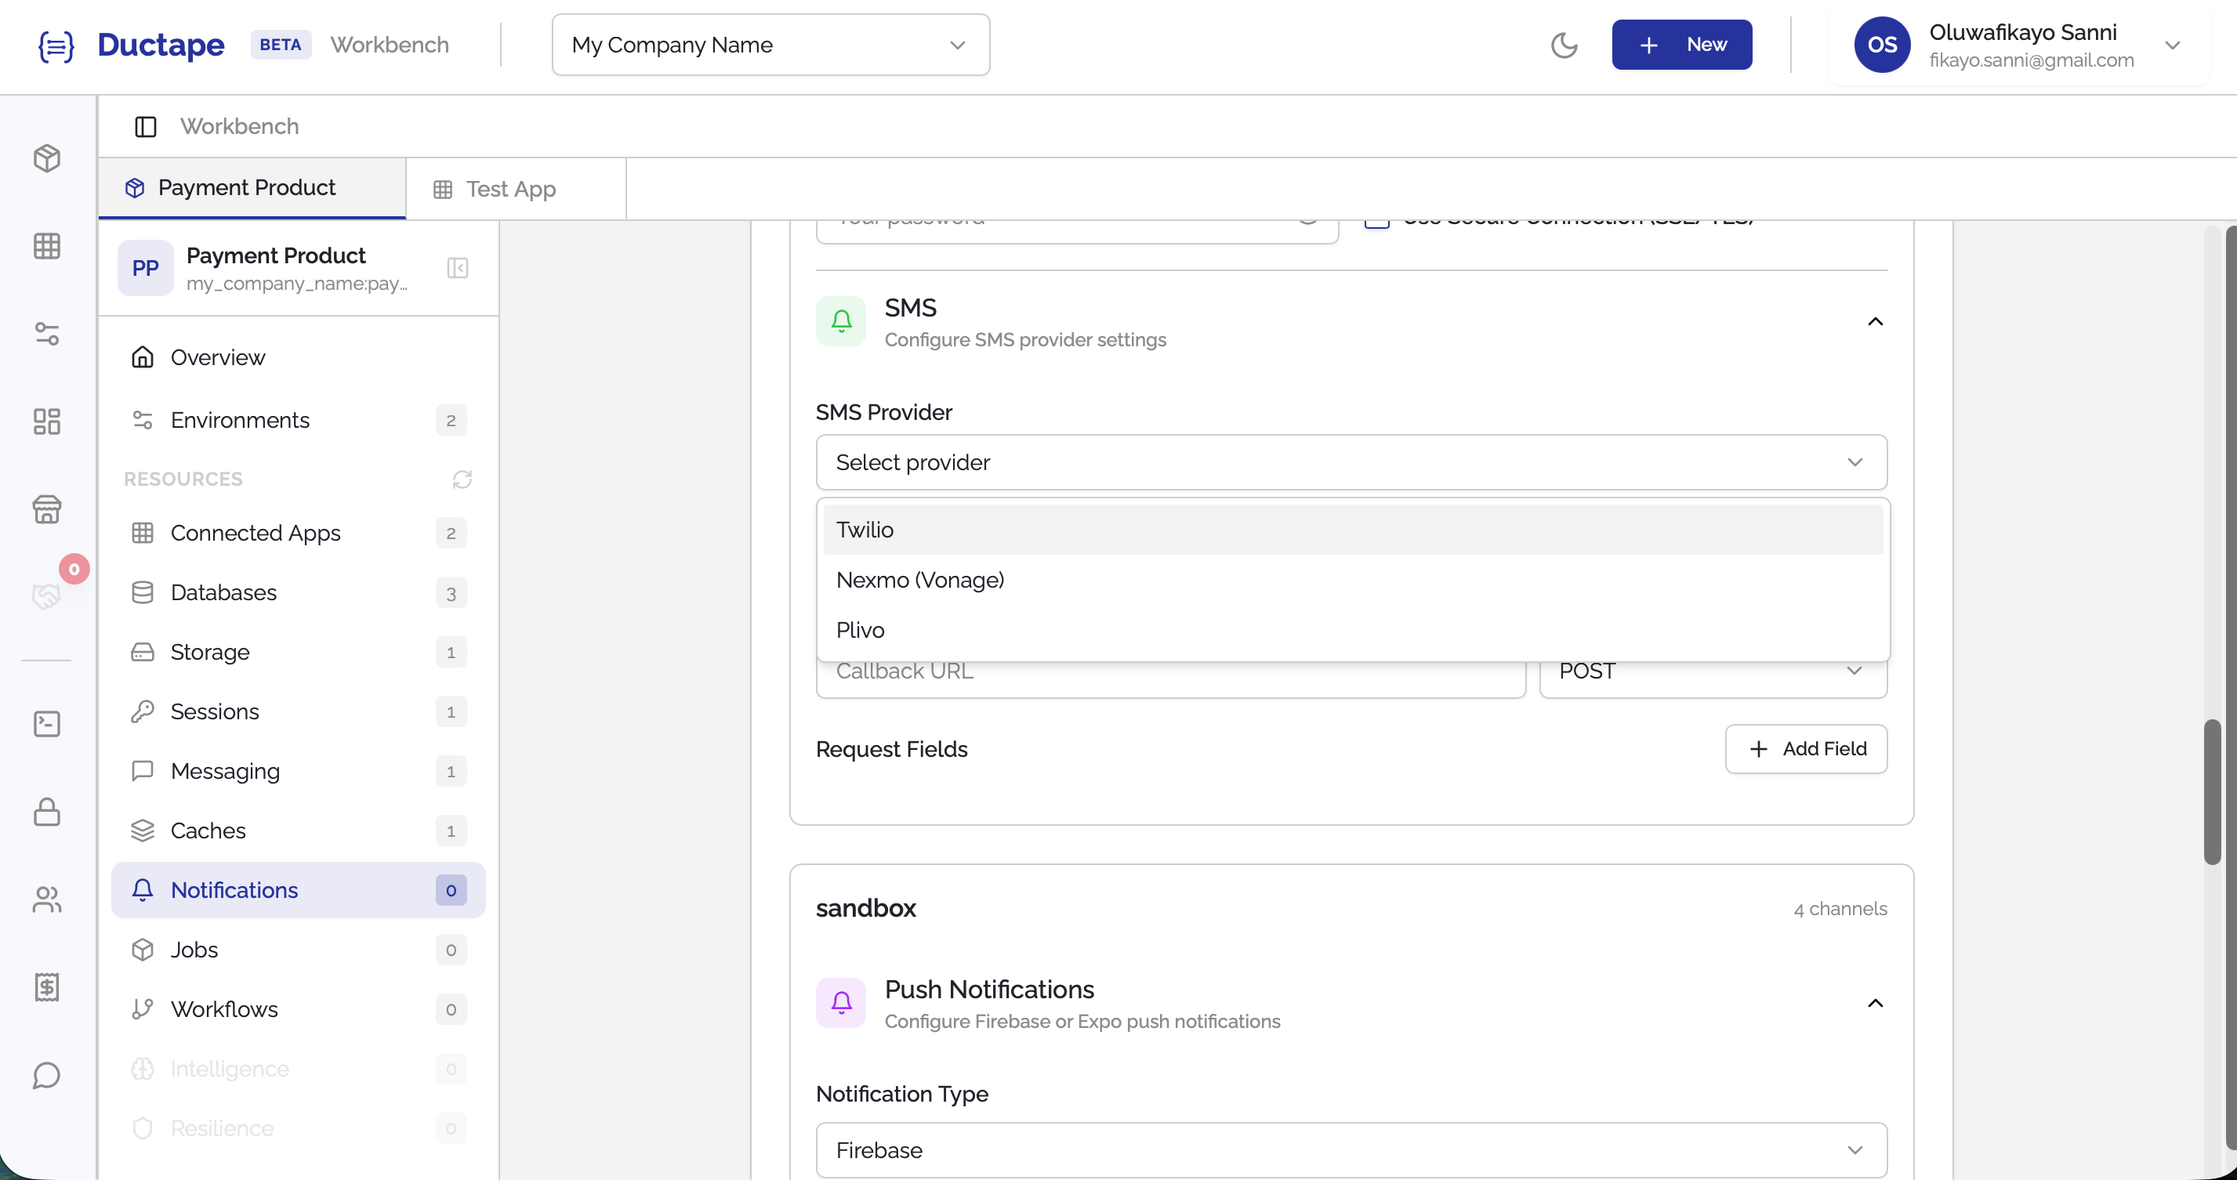Collapse the SMS provider settings section

pyautogui.click(x=1875, y=321)
